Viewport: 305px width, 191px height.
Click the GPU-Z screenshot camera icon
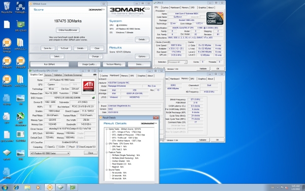click(x=95, y=75)
